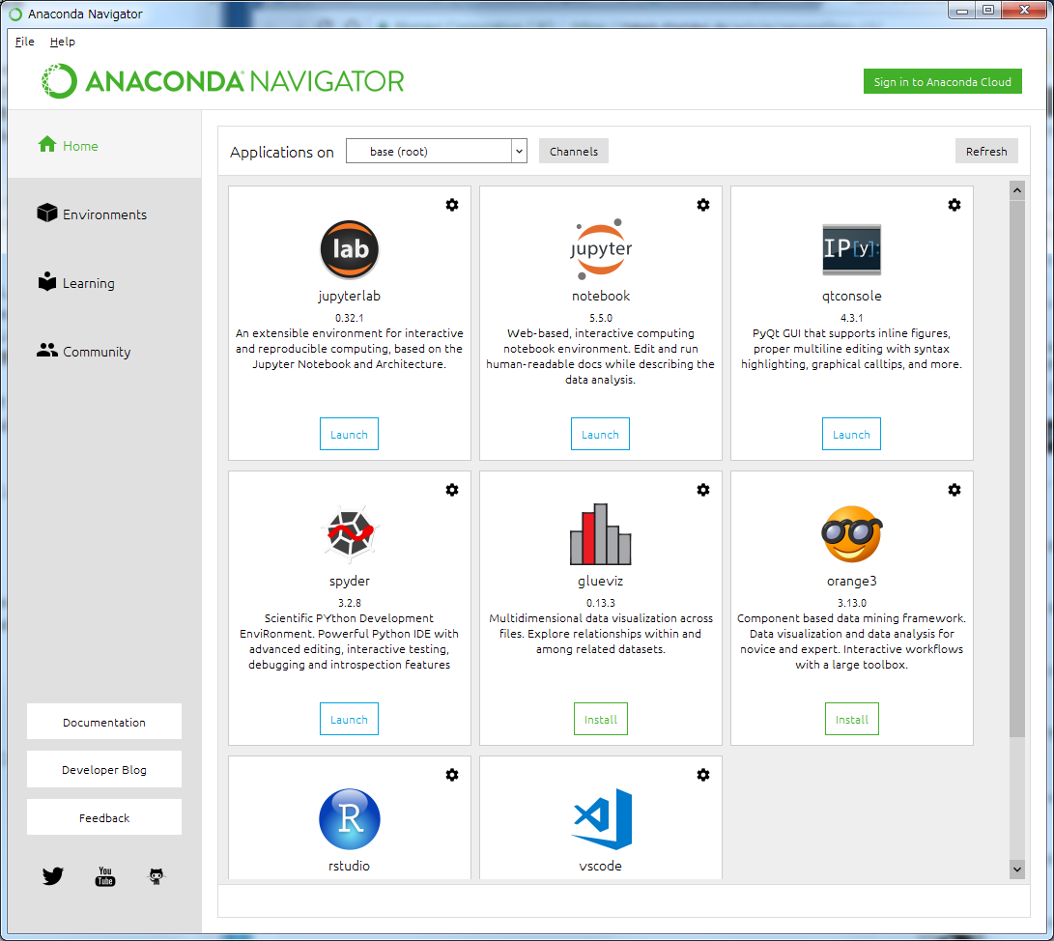The width and height of the screenshot is (1054, 941).
Task: Click the Community people icon
Action: point(47,350)
